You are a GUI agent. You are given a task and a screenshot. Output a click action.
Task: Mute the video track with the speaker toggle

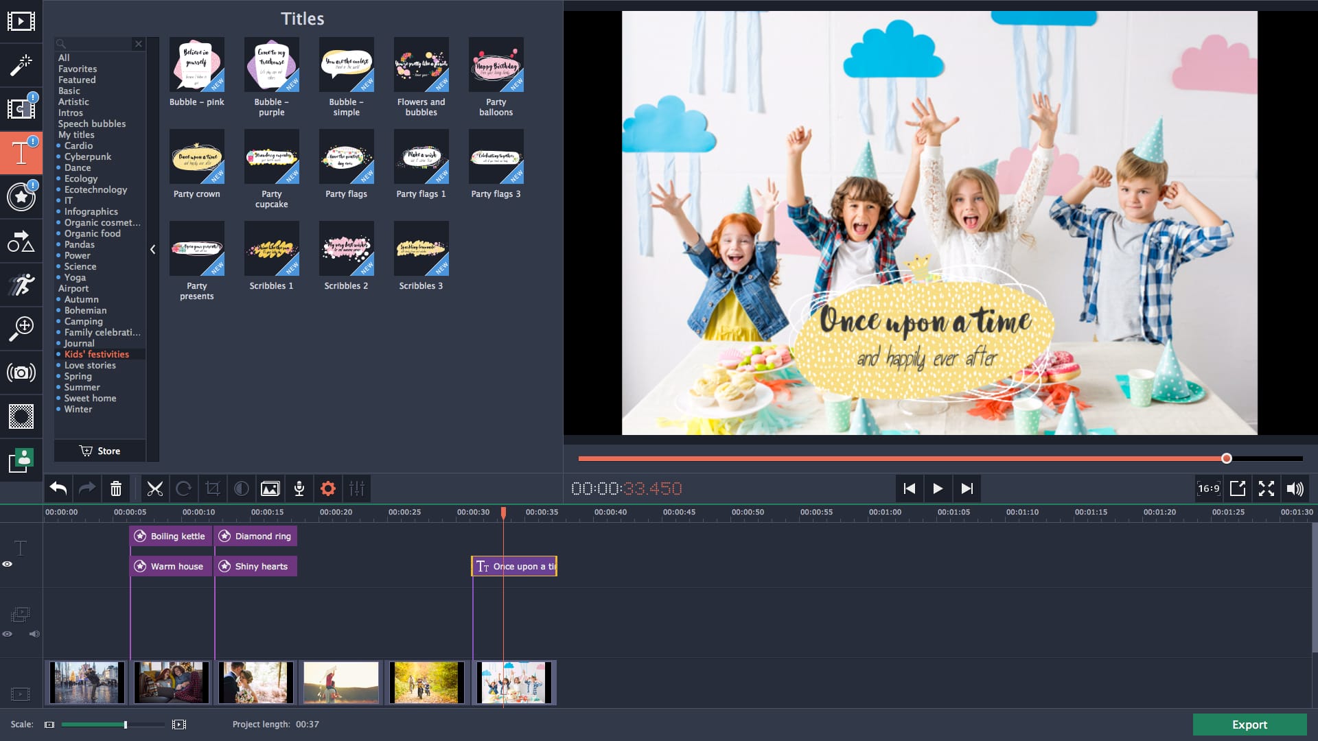pyautogui.click(x=34, y=634)
